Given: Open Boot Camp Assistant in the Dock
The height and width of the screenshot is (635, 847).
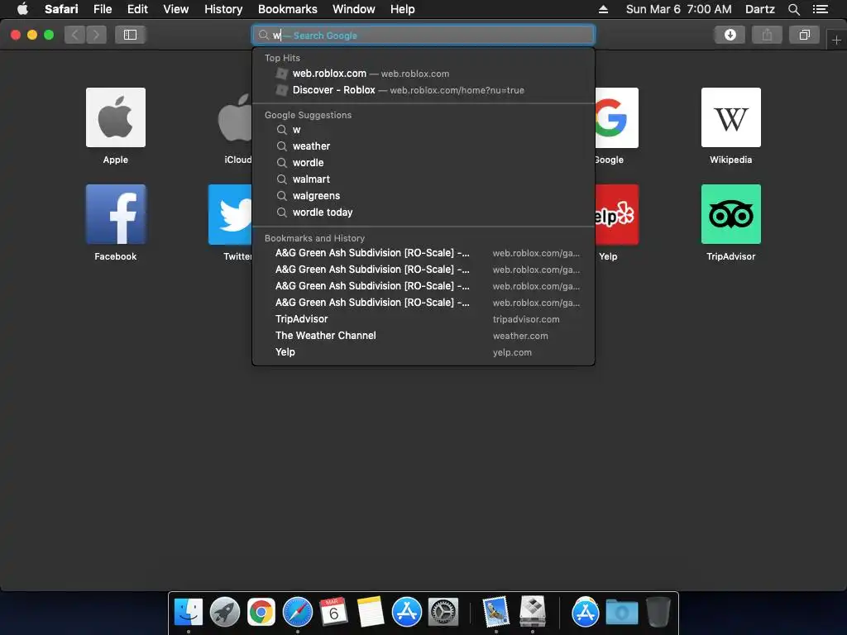Looking at the screenshot, I should (x=533, y=611).
